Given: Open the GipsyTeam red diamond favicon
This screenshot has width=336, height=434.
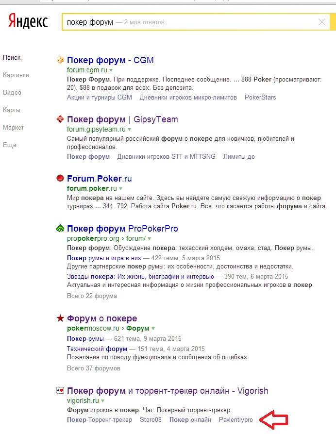Looking at the screenshot, I should tap(60, 119).
